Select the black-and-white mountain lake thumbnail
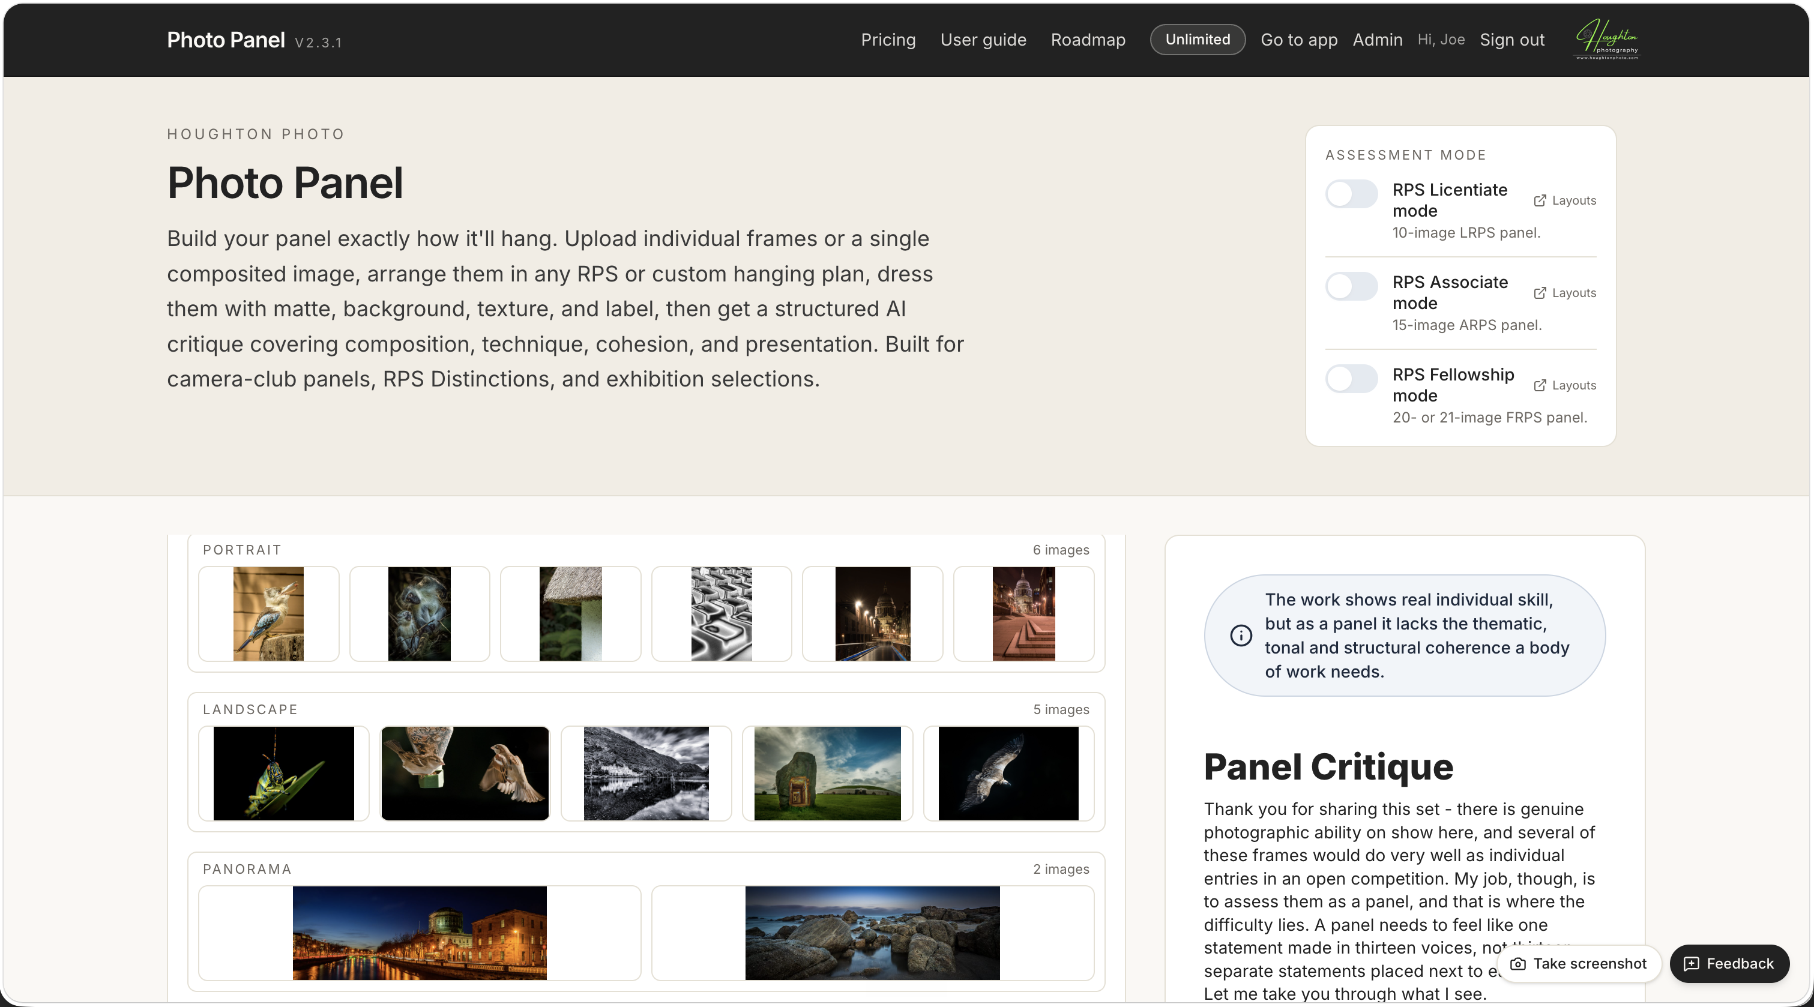The width and height of the screenshot is (1814, 1007). coord(646,773)
